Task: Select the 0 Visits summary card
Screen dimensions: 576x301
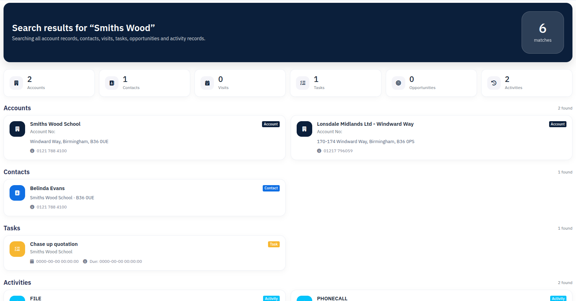Action: click(240, 83)
